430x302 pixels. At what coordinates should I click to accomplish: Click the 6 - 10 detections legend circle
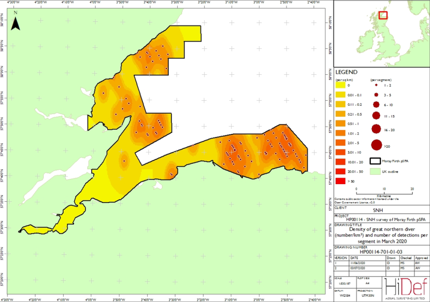pyautogui.click(x=376, y=105)
